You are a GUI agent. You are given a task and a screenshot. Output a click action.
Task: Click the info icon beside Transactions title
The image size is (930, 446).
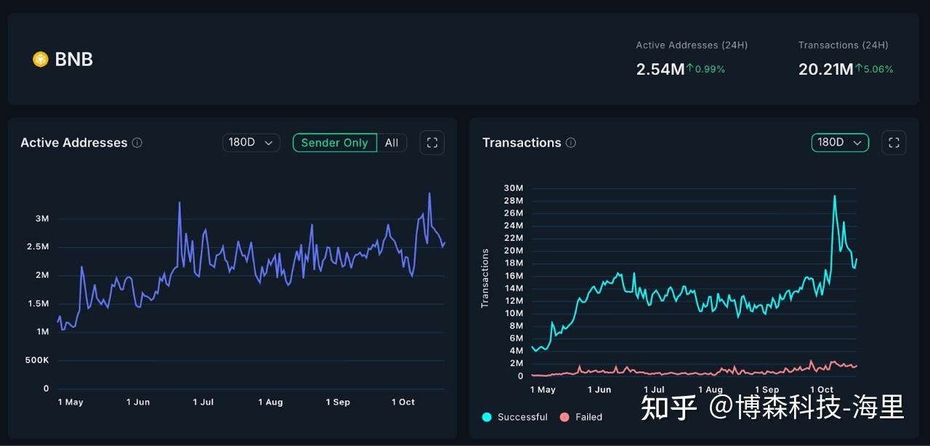tap(572, 143)
